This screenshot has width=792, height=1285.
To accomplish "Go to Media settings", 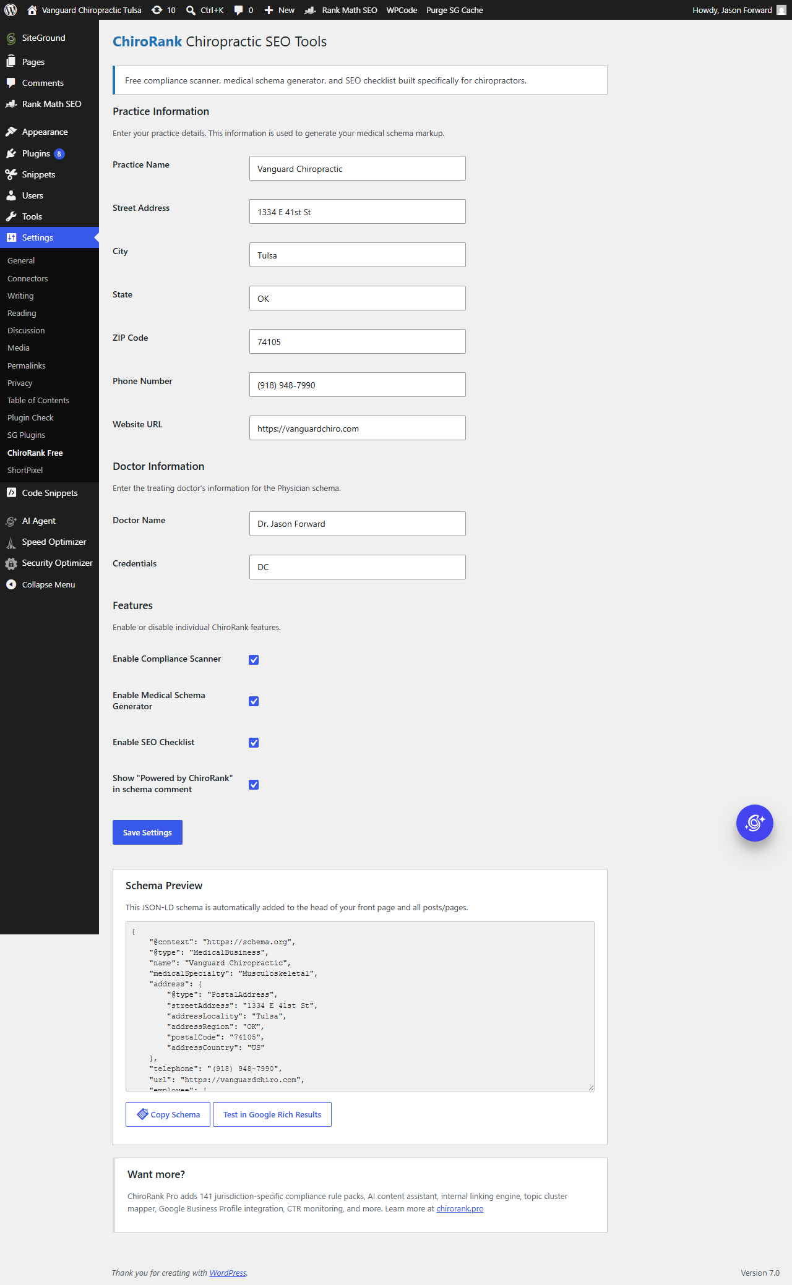I will (x=19, y=348).
